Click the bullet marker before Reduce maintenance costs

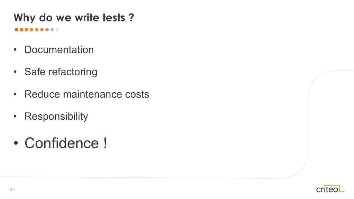point(15,94)
